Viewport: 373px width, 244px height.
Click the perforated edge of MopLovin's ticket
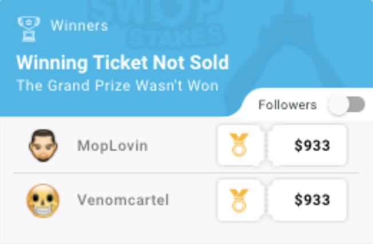point(266,145)
